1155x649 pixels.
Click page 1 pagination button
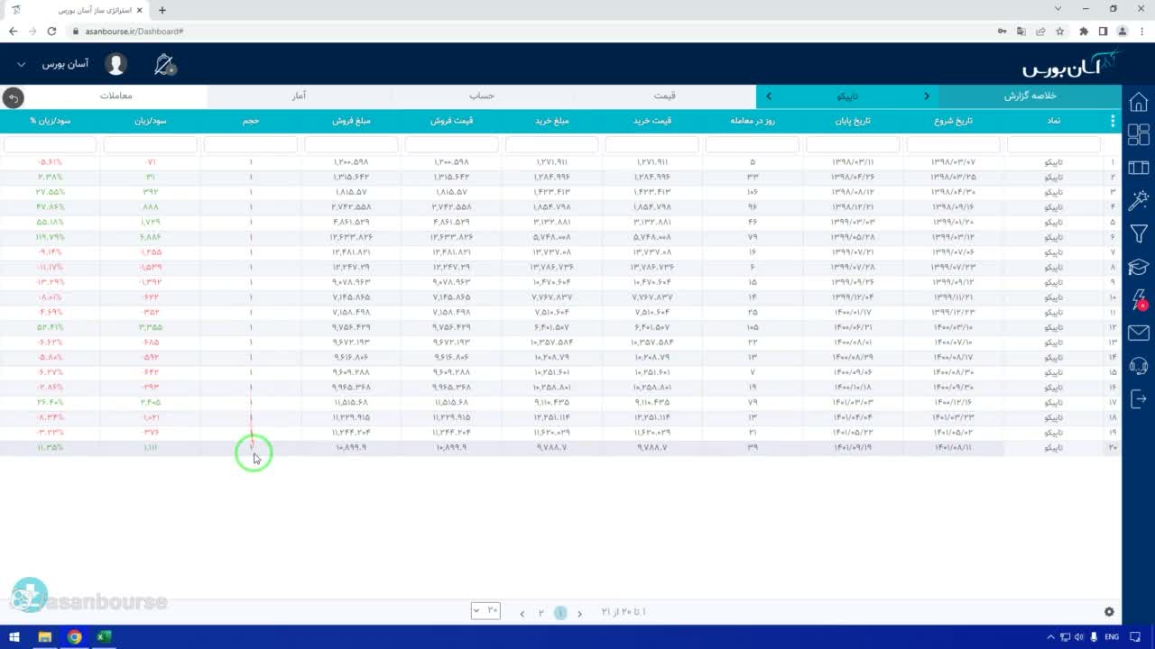click(560, 613)
